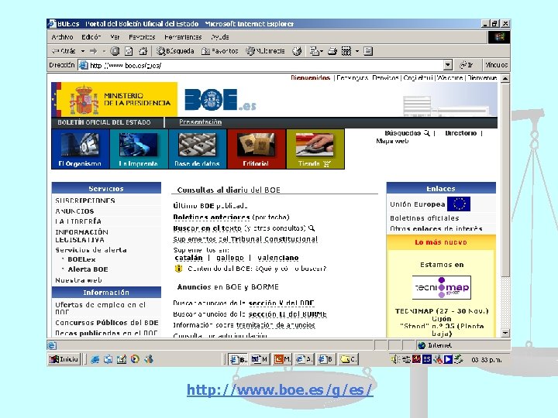Click the European Union flag icon
Viewport: 558px width, 418px height.
click(458, 204)
